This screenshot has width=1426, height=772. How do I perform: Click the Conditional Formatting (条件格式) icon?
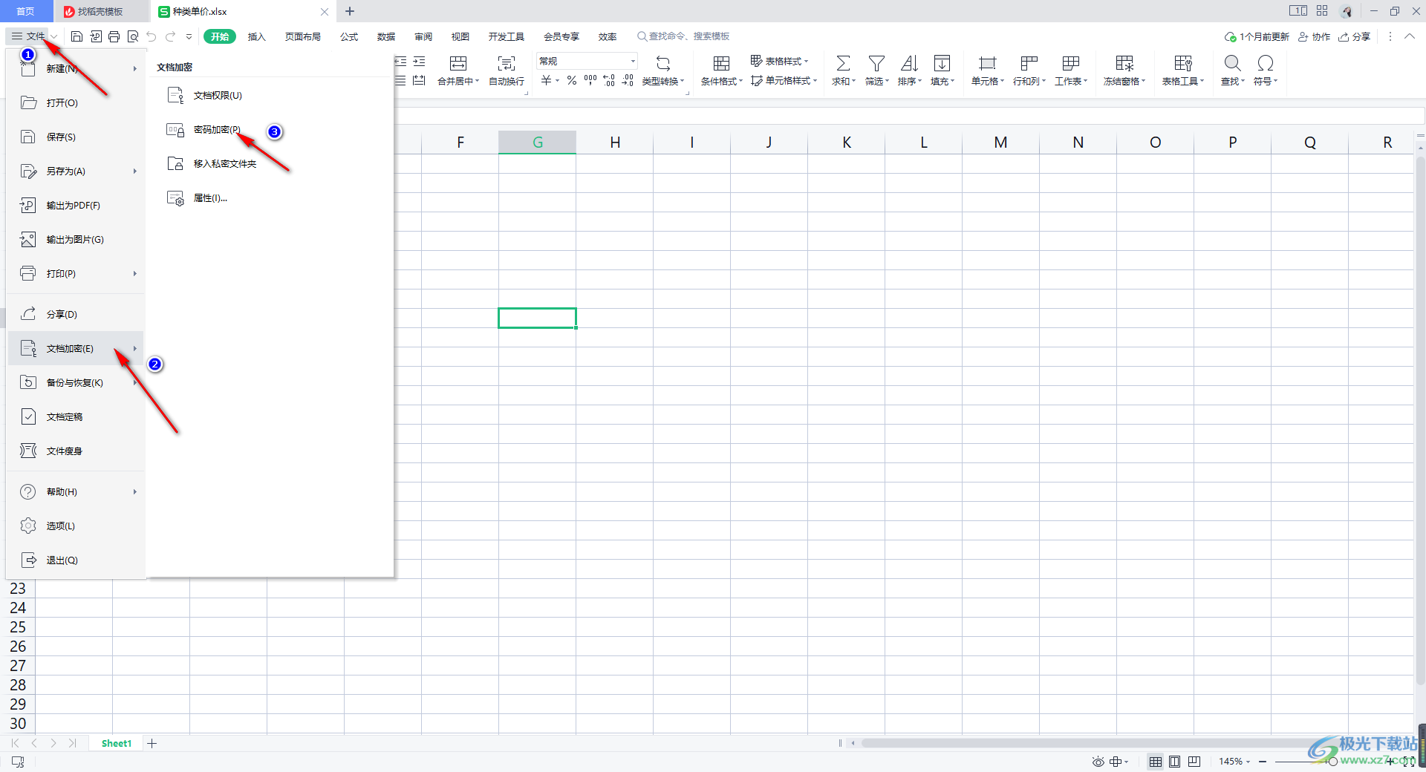(x=721, y=63)
